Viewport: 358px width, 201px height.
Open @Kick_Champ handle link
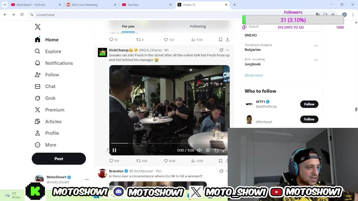point(150,50)
